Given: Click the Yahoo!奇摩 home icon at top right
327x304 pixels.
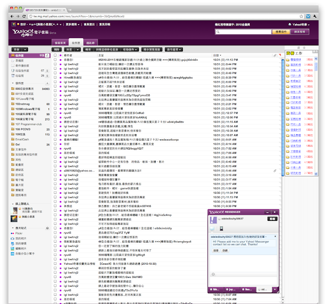Looking at the screenshot, I should (x=290, y=24).
